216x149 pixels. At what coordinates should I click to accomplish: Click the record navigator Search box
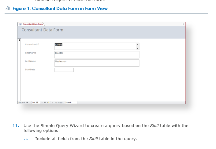click(x=71, y=102)
